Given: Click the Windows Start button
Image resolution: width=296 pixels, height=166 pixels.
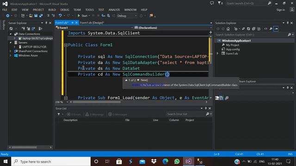Looking at the screenshot, I should click(6, 161).
